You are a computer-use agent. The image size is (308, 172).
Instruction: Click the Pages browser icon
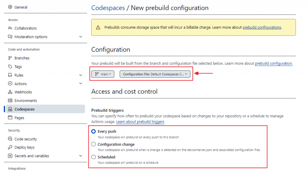[x=10, y=118]
